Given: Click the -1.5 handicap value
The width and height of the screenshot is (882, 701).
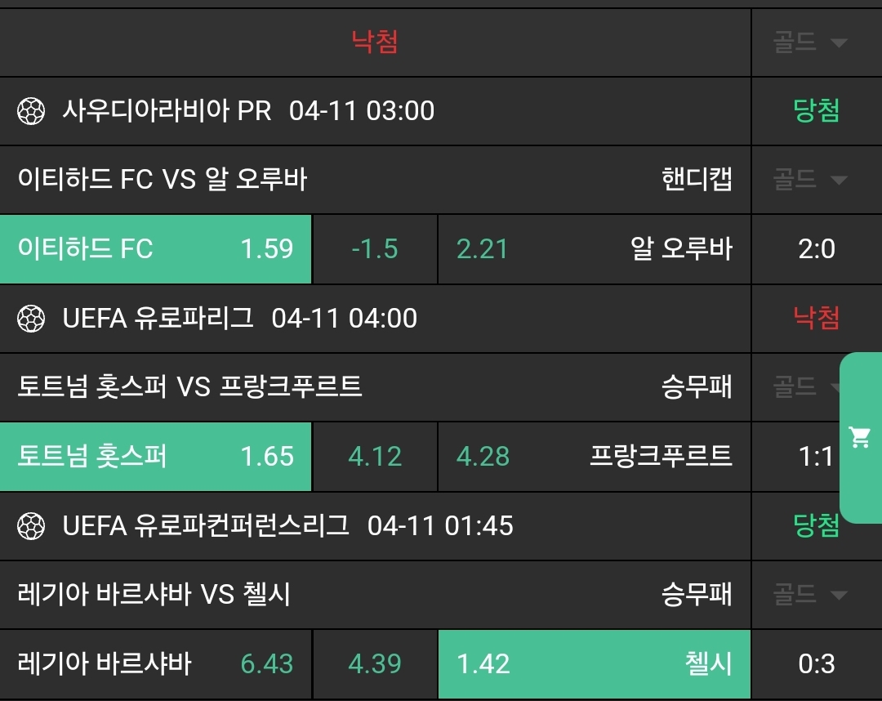Looking at the screenshot, I should [x=375, y=249].
